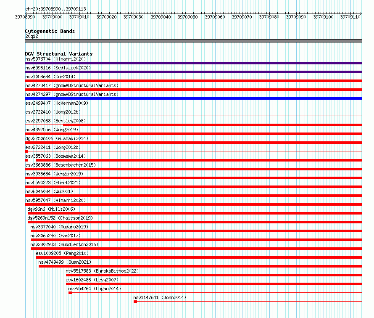Click ruler position 39709070
This screenshot has height=318, width=374.
click(242, 17)
